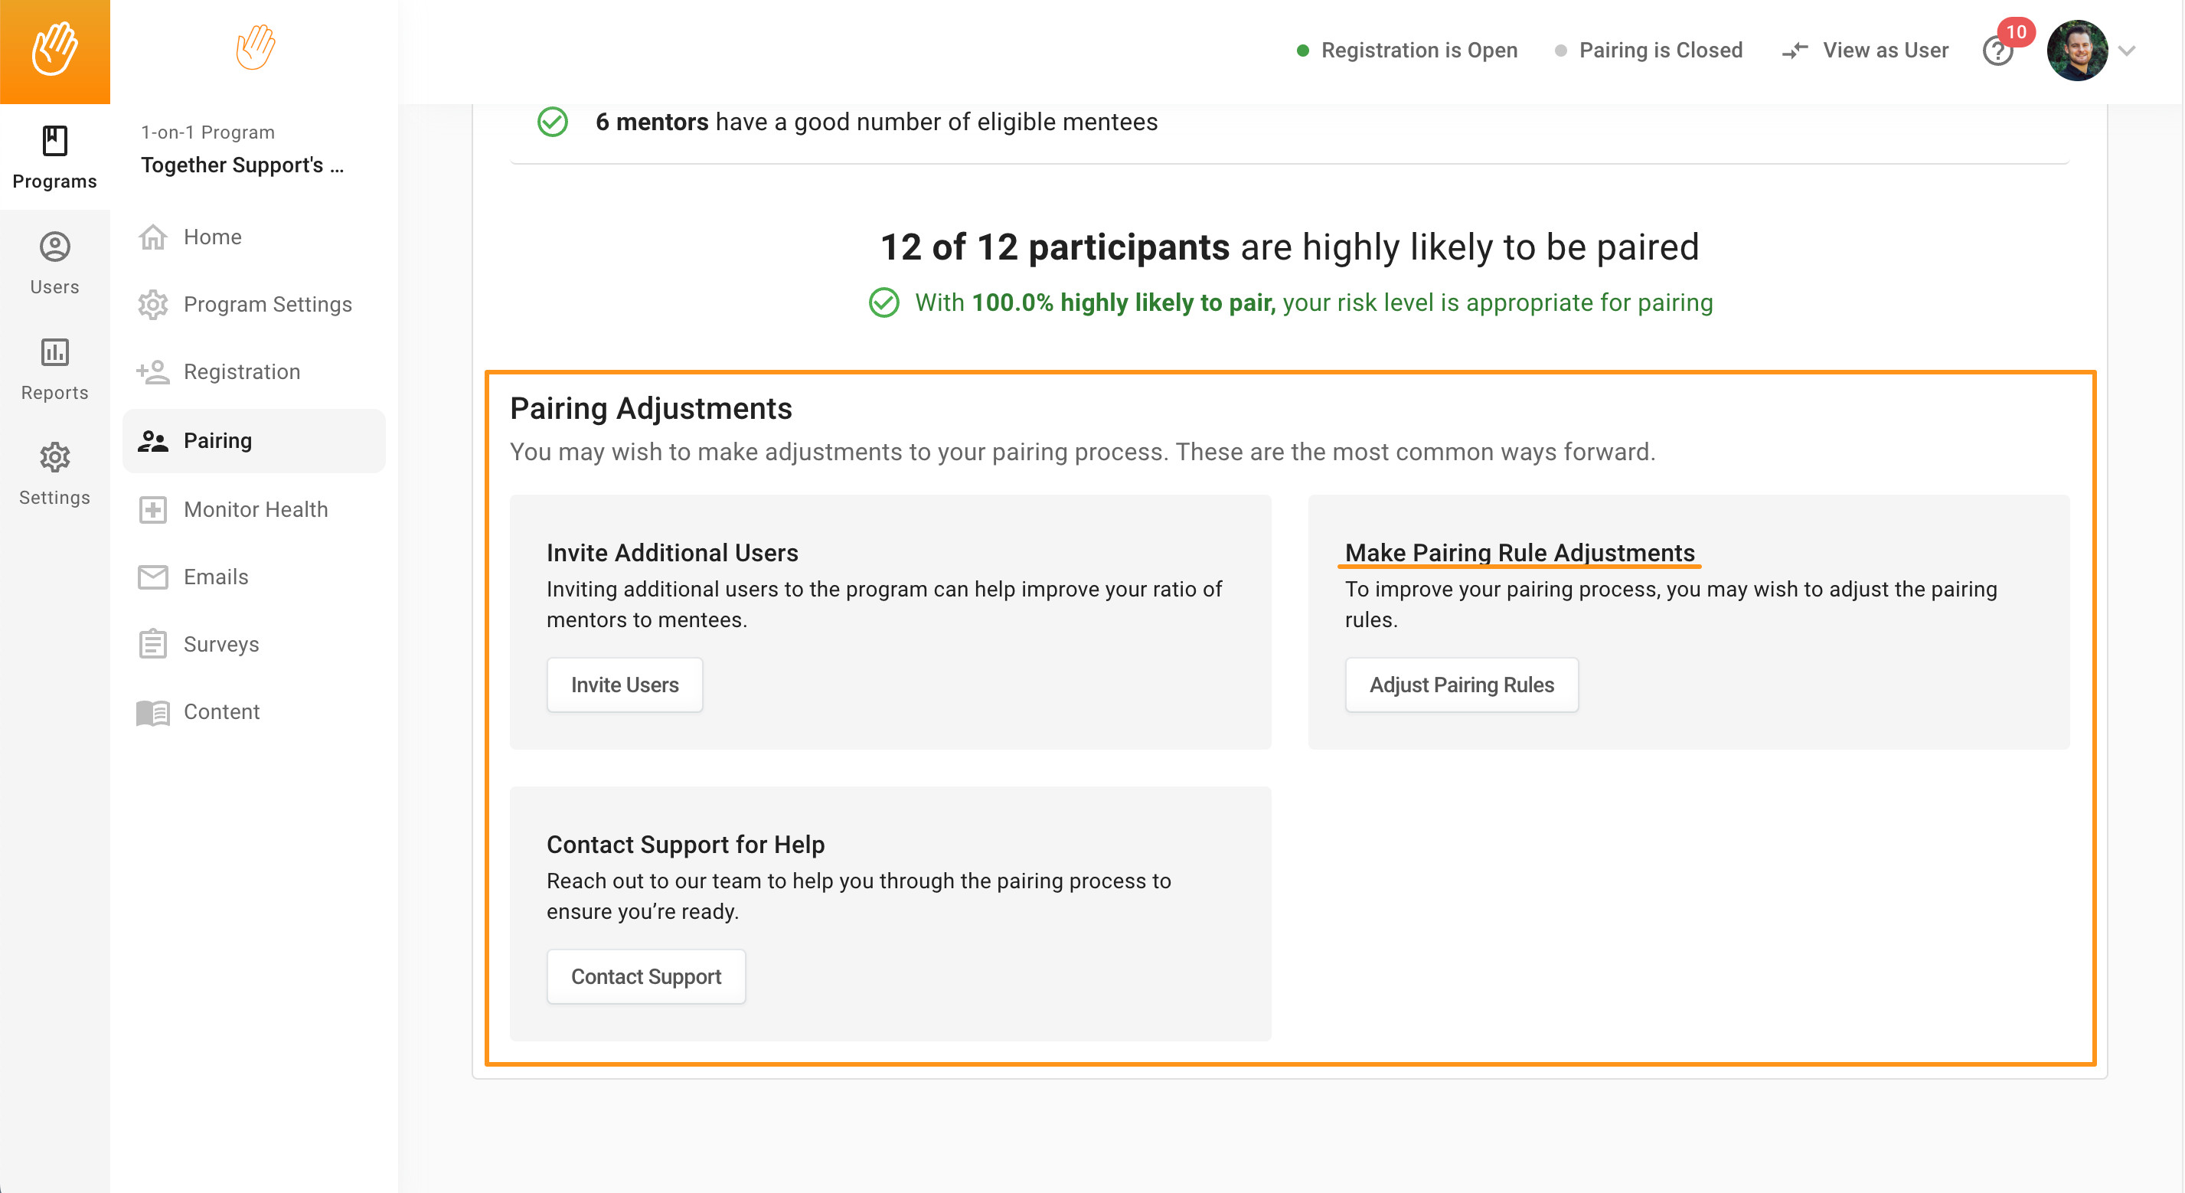Open the Users section icon

tap(54, 247)
